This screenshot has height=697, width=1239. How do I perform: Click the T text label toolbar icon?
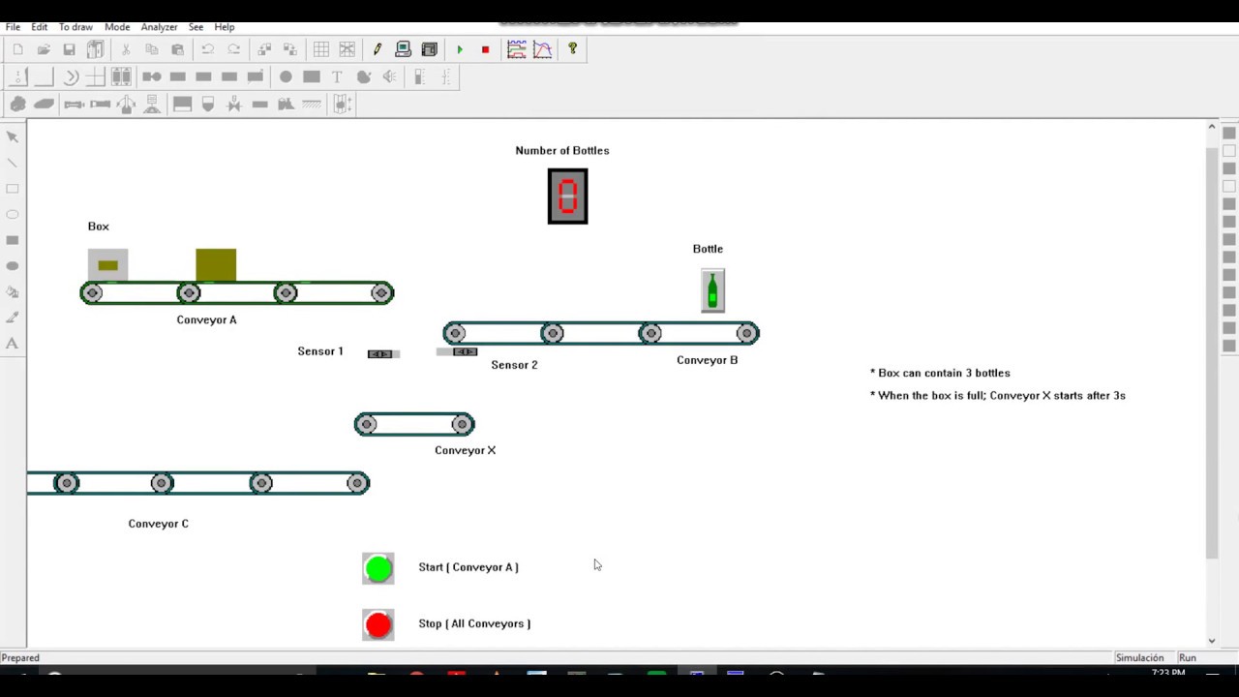tap(337, 76)
